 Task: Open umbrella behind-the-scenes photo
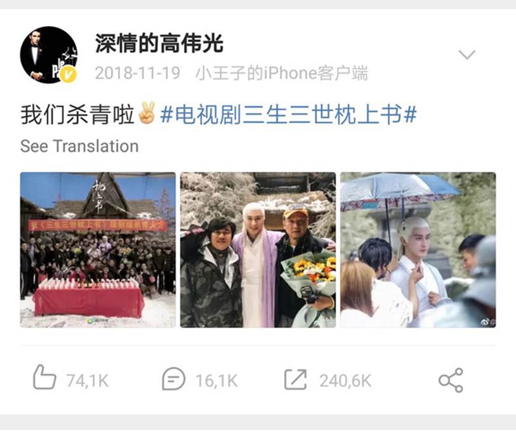point(418,250)
